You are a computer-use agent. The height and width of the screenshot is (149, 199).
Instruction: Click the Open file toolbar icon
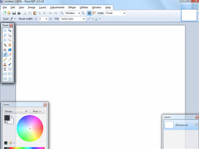[x=9, y=13]
